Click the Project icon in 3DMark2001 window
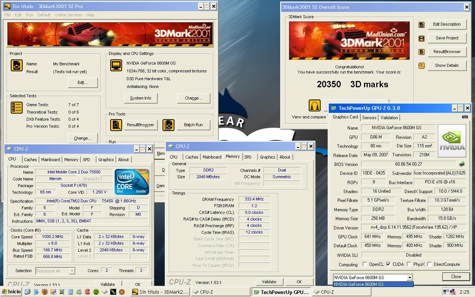This screenshot has width=475, height=297. 17,65
